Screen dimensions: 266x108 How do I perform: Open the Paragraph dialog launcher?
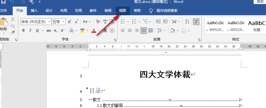(x=199, y=40)
